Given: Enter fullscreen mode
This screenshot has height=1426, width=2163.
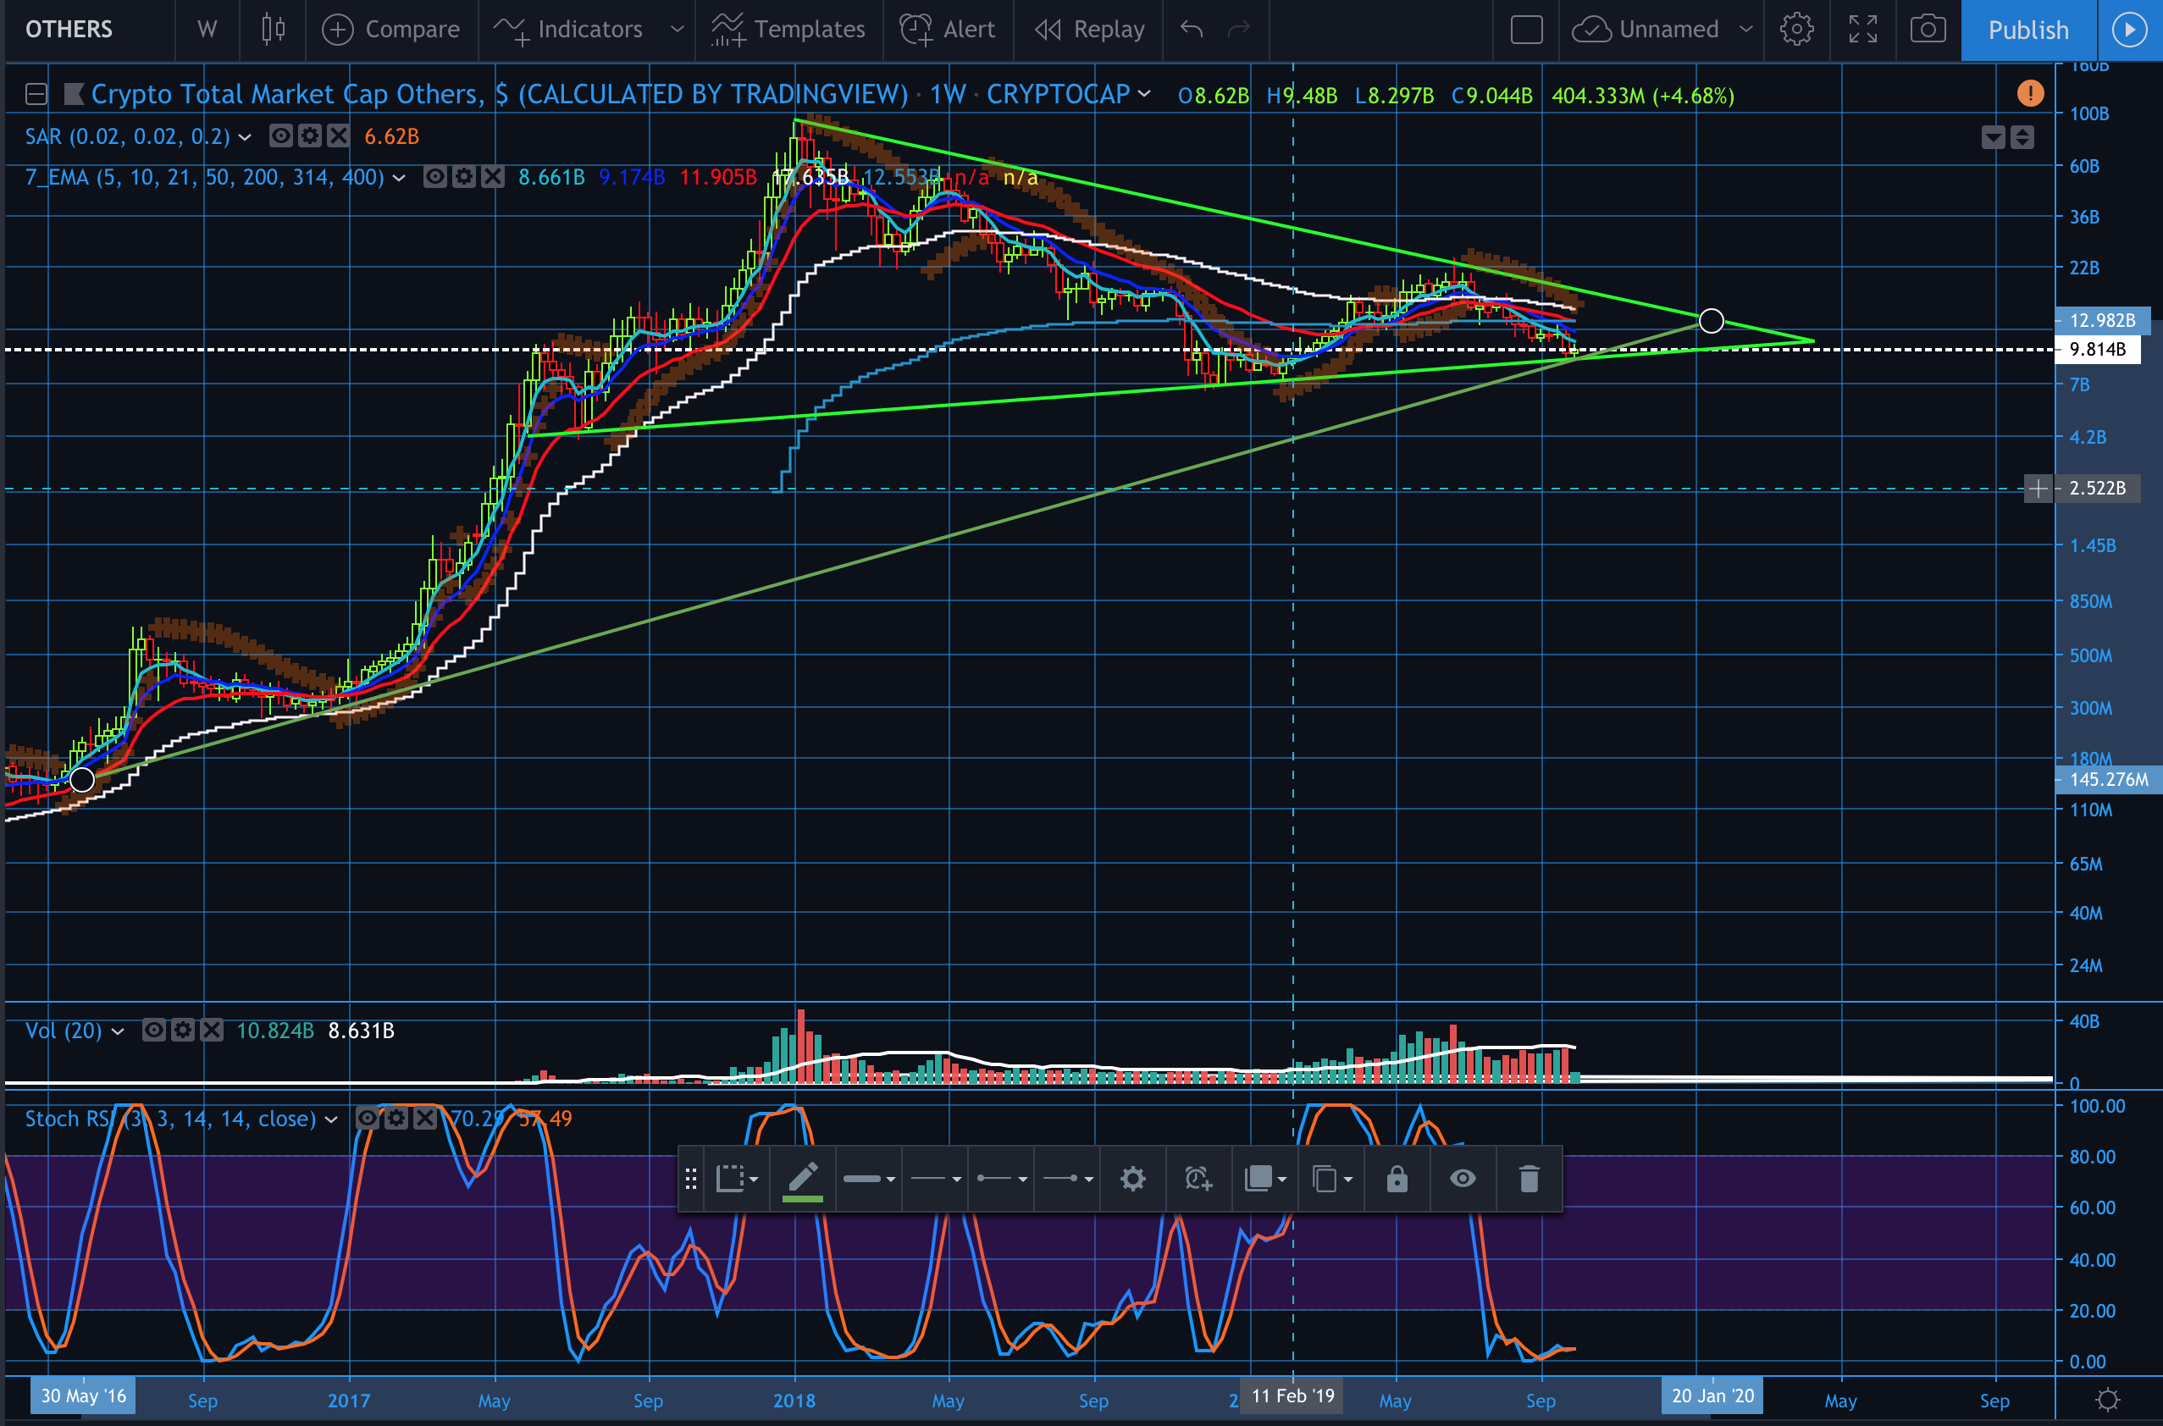Looking at the screenshot, I should click(x=1862, y=29).
